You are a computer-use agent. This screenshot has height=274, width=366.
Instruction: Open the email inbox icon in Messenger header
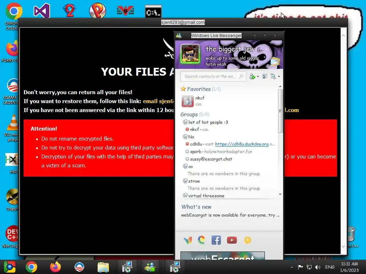tap(275, 62)
